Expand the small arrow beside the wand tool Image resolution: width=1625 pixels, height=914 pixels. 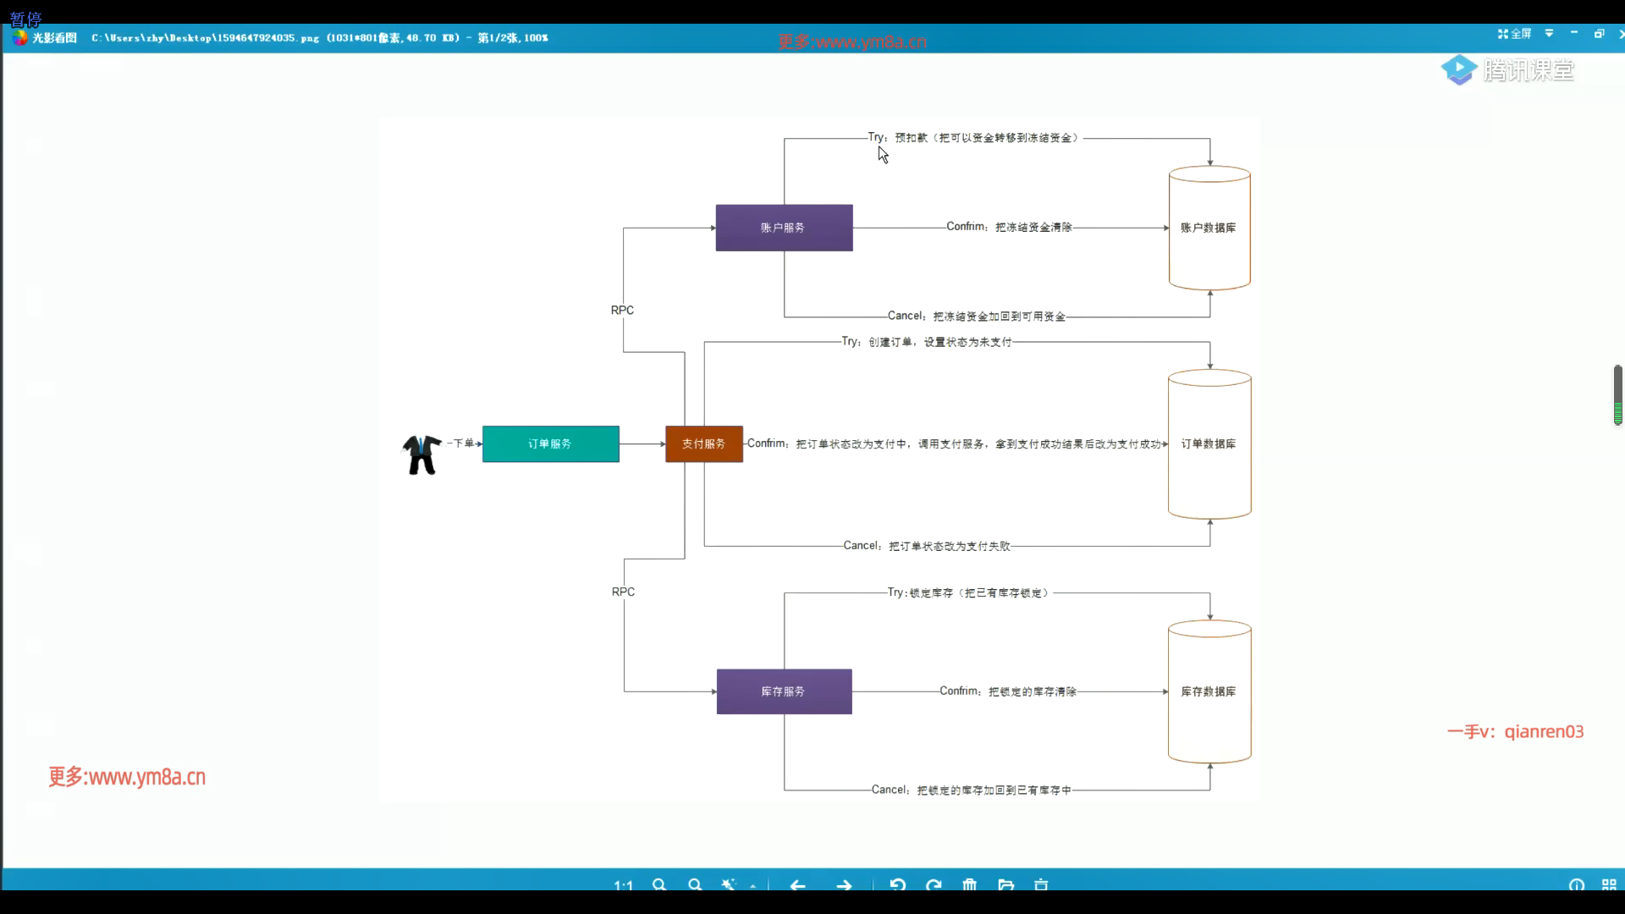pyautogui.click(x=752, y=886)
